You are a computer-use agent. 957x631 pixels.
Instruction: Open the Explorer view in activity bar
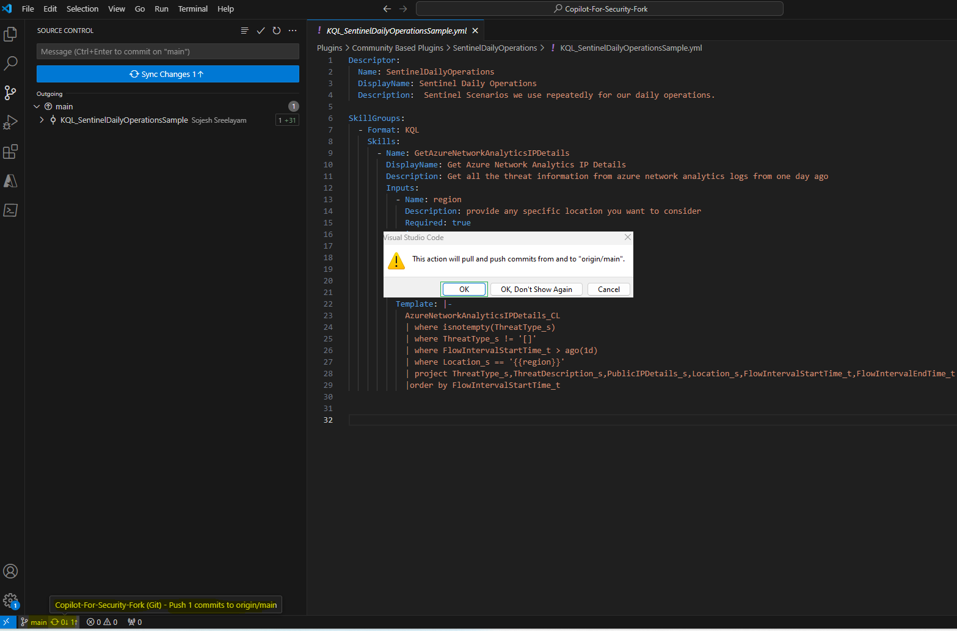[x=10, y=34]
